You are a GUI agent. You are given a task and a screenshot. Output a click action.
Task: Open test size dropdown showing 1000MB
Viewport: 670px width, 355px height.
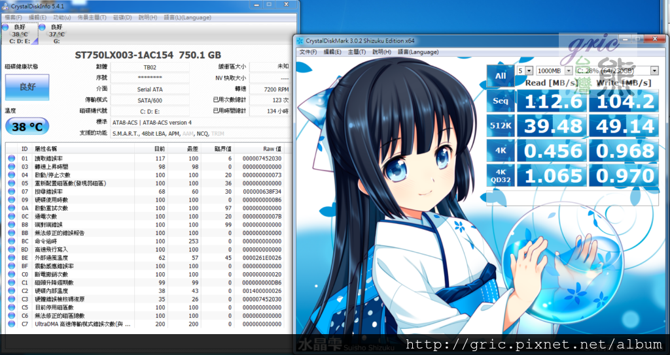554,70
